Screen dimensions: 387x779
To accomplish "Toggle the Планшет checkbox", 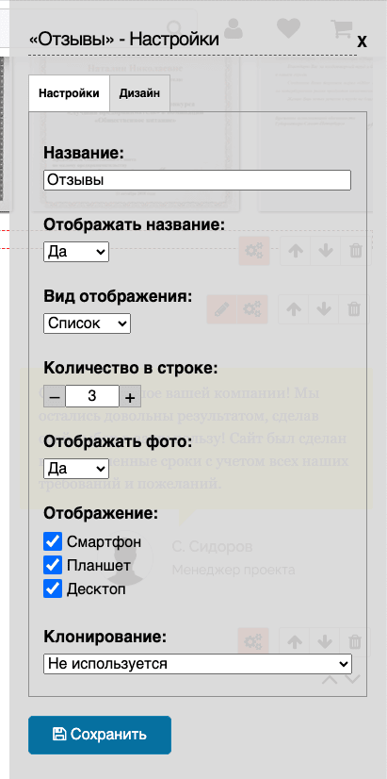I will point(53,565).
